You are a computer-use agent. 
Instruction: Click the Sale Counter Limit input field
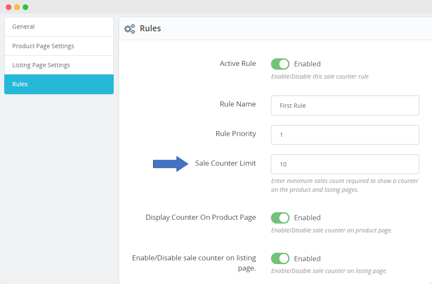point(345,164)
